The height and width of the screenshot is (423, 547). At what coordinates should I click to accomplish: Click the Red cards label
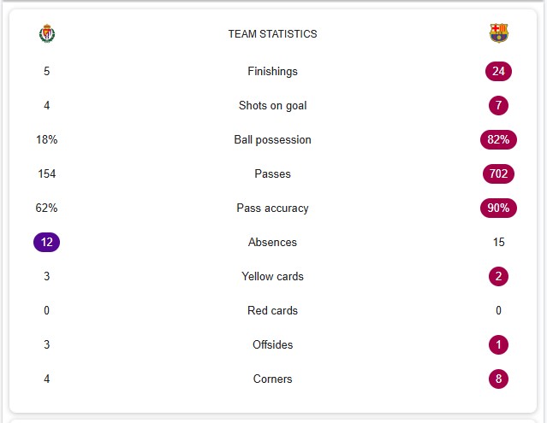(x=272, y=310)
